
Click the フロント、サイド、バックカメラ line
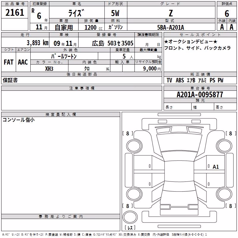coord(198,48)
